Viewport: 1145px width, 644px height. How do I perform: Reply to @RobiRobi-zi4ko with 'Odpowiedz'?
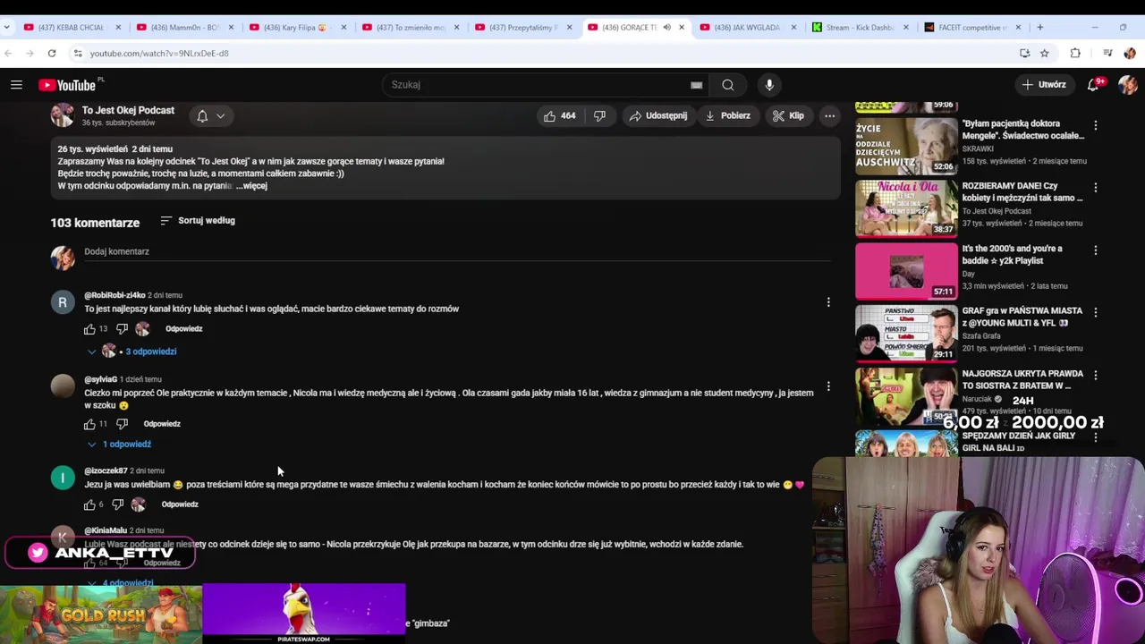(183, 329)
